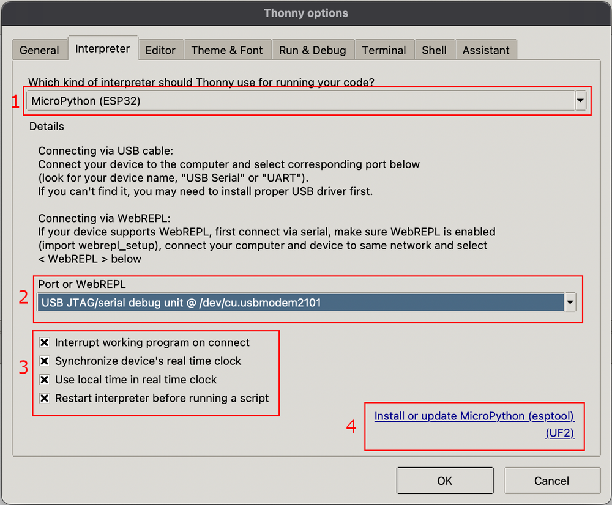Switch to the Terminal tab
Viewport: 612px width, 505px height.
[x=384, y=50]
